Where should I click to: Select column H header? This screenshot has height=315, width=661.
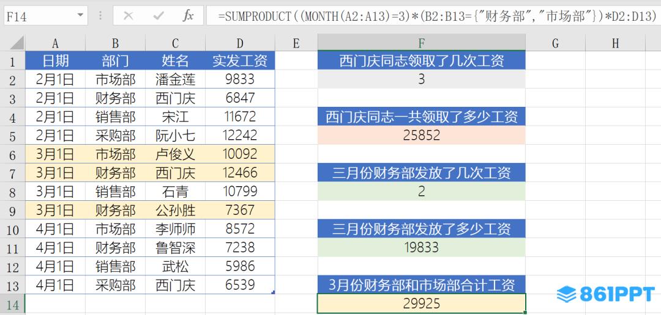click(616, 43)
